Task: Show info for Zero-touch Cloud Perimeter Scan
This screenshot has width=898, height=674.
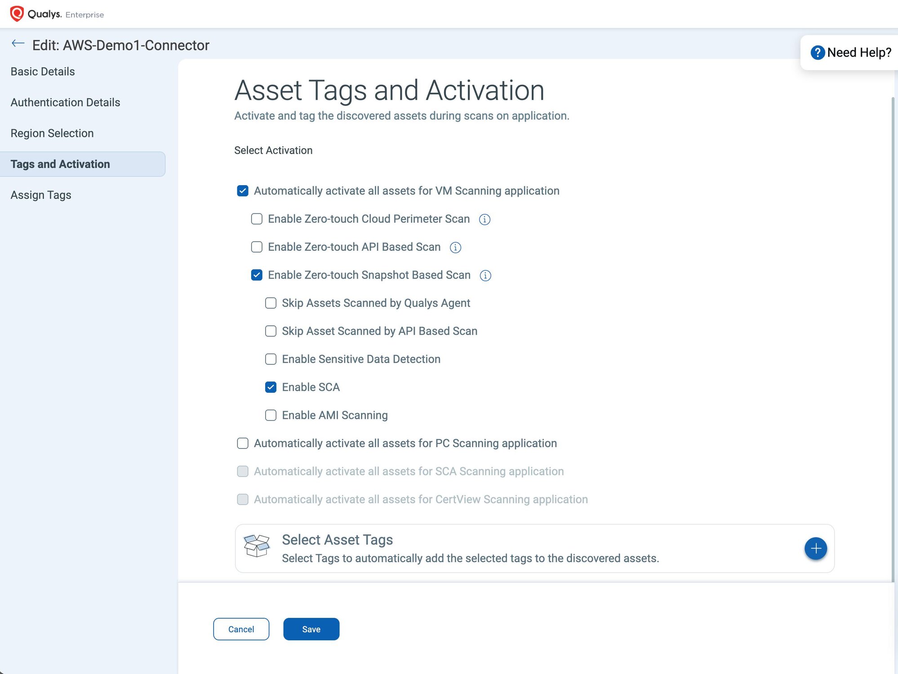Action: pos(485,219)
